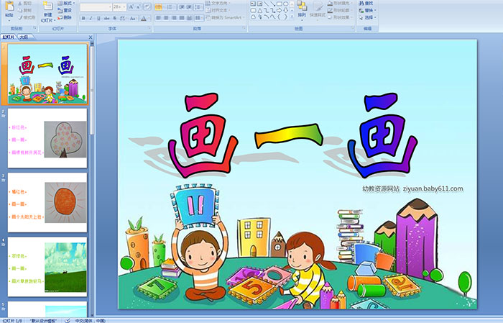Click the language 中文(简体, 中国) status entry
This screenshot has height=323, width=503.
click(91, 320)
